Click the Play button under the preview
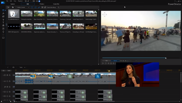This screenshot has height=103, width=182. tap(103, 63)
